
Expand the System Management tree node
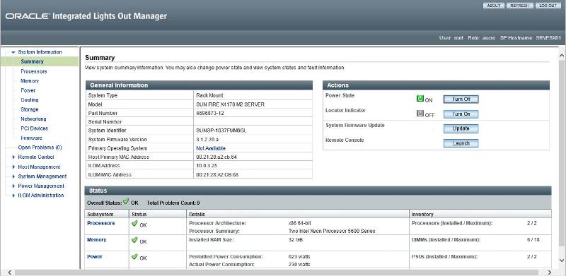pyautogui.click(x=13, y=176)
